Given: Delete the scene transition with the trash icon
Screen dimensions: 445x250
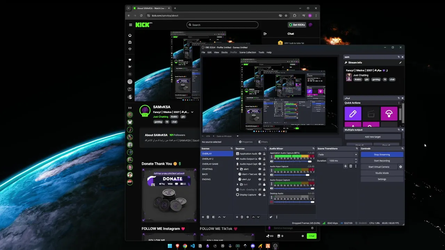Looking at the screenshot, I should click(x=350, y=166).
